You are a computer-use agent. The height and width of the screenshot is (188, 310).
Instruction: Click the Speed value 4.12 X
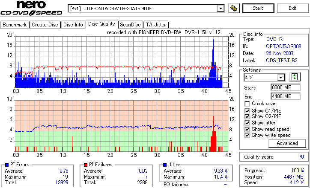297,182
